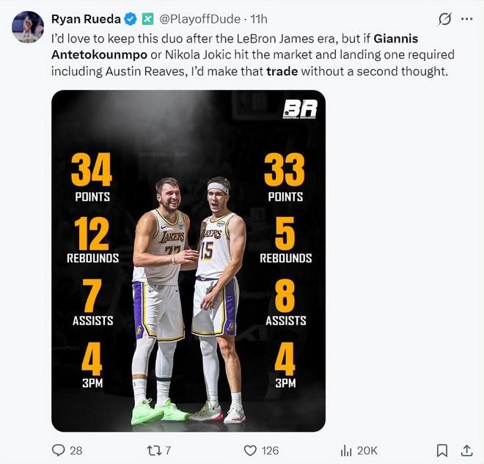
Task: Open the Grok explain-post icon
Action: tap(443, 19)
